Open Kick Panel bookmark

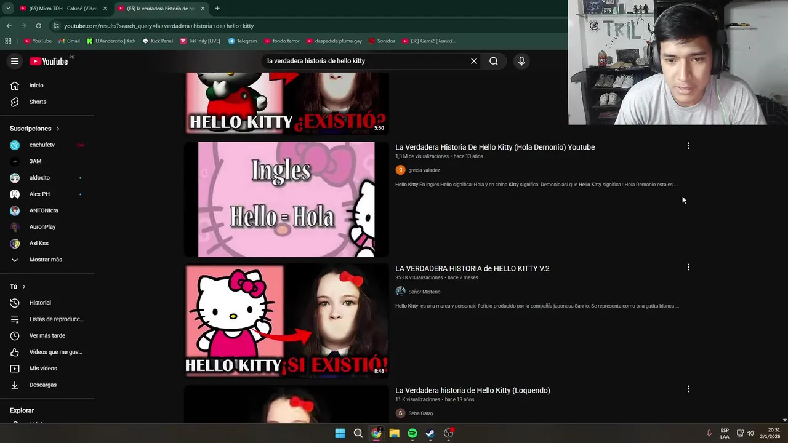158,41
